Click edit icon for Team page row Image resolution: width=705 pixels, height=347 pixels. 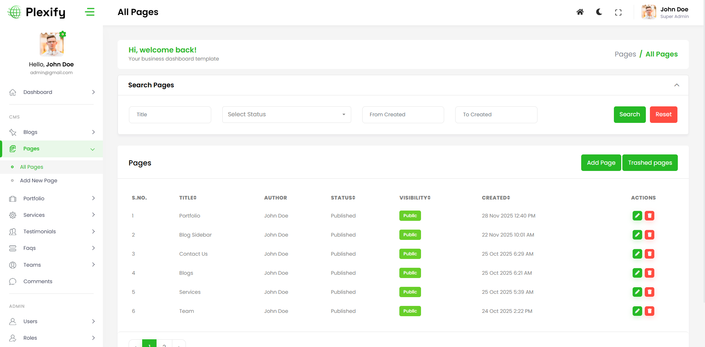637,311
